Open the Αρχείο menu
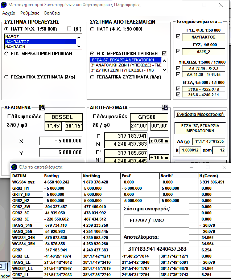Image resolution: width=231 pixels, height=279 pixels. (x=9, y=13)
